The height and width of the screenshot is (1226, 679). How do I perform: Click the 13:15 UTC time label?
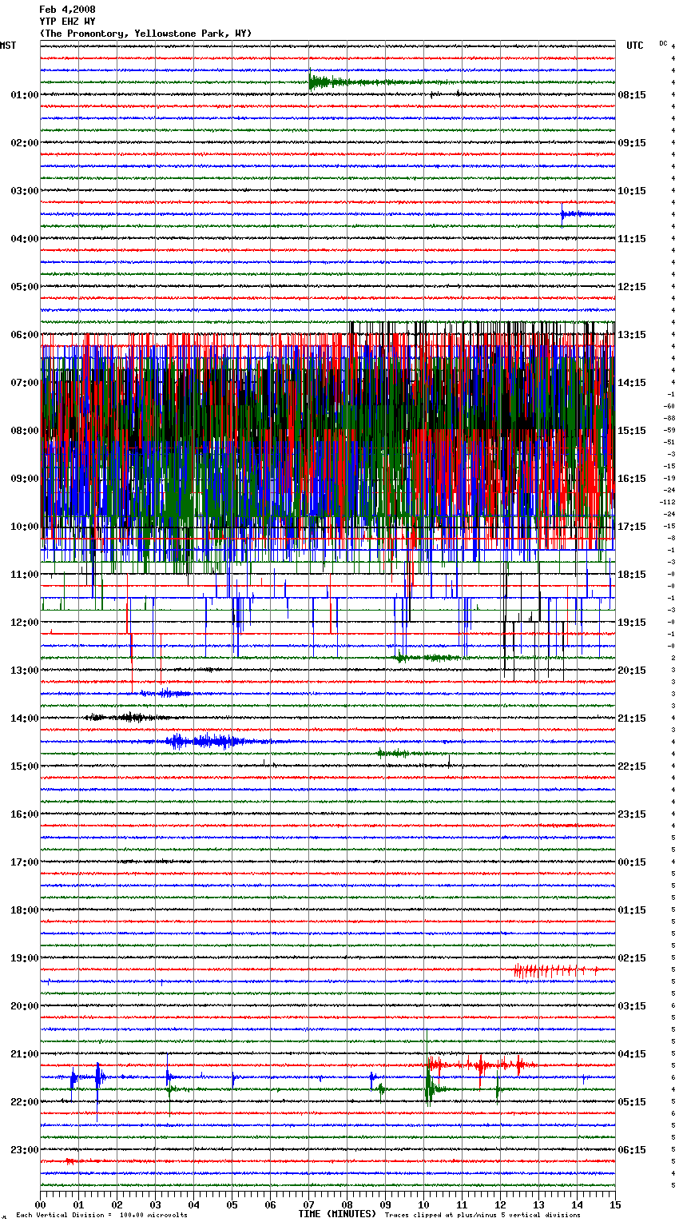(x=632, y=335)
